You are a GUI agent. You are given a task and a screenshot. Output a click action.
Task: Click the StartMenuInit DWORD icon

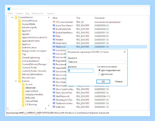54,96
